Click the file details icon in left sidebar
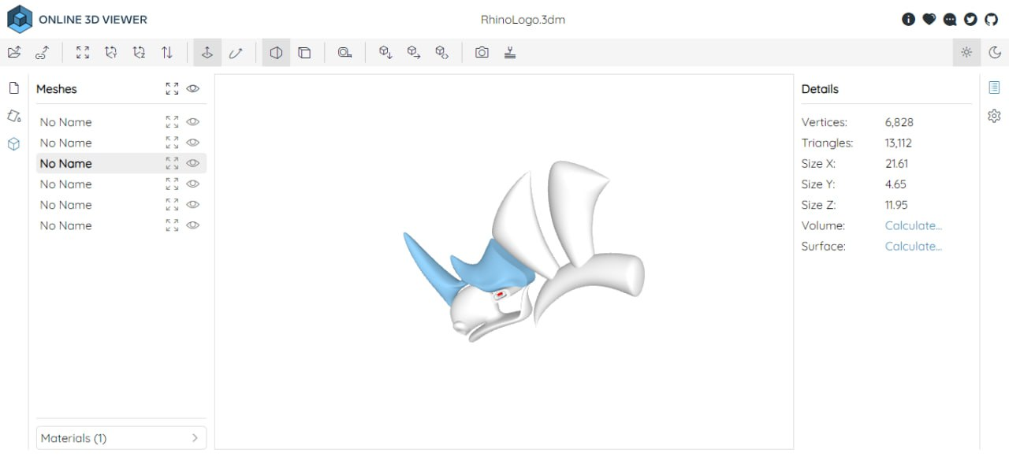This screenshot has width=1009, height=457. click(13, 87)
